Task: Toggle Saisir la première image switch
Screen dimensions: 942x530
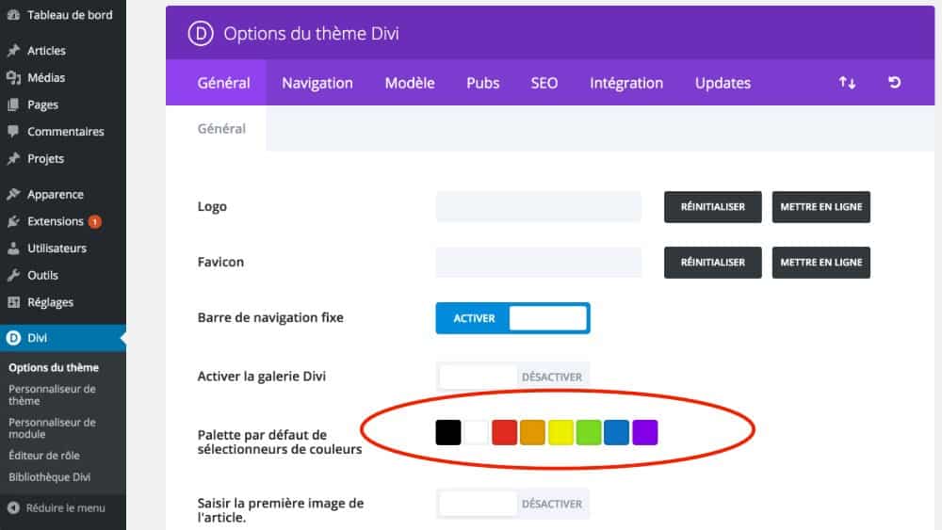Action: point(512,504)
